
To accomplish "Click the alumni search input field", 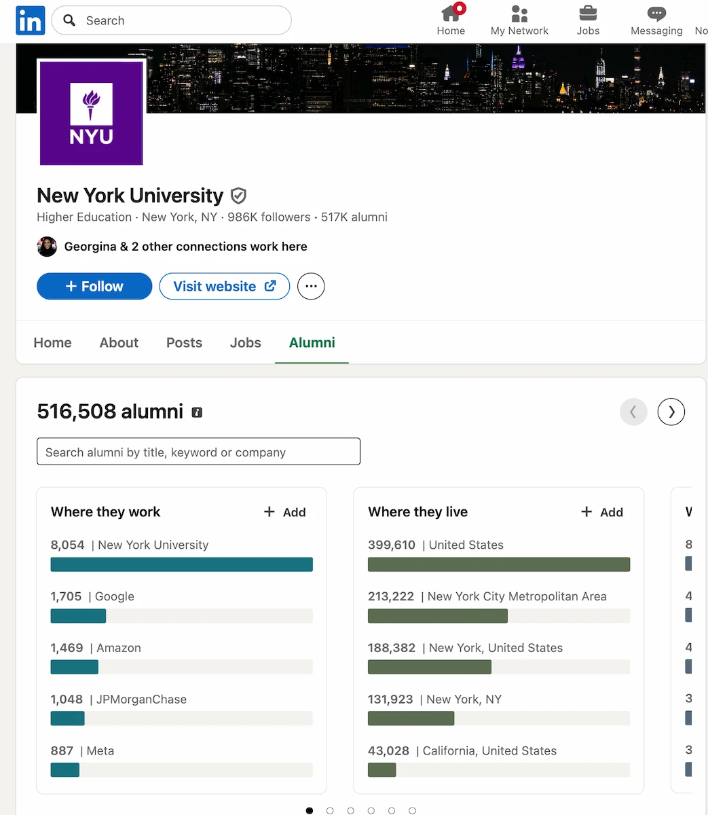I will tap(198, 452).
